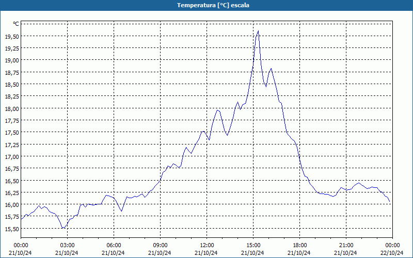Select the '17,00' y-axis label
This screenshot has width=413, height=258.
tap(12, 156)
